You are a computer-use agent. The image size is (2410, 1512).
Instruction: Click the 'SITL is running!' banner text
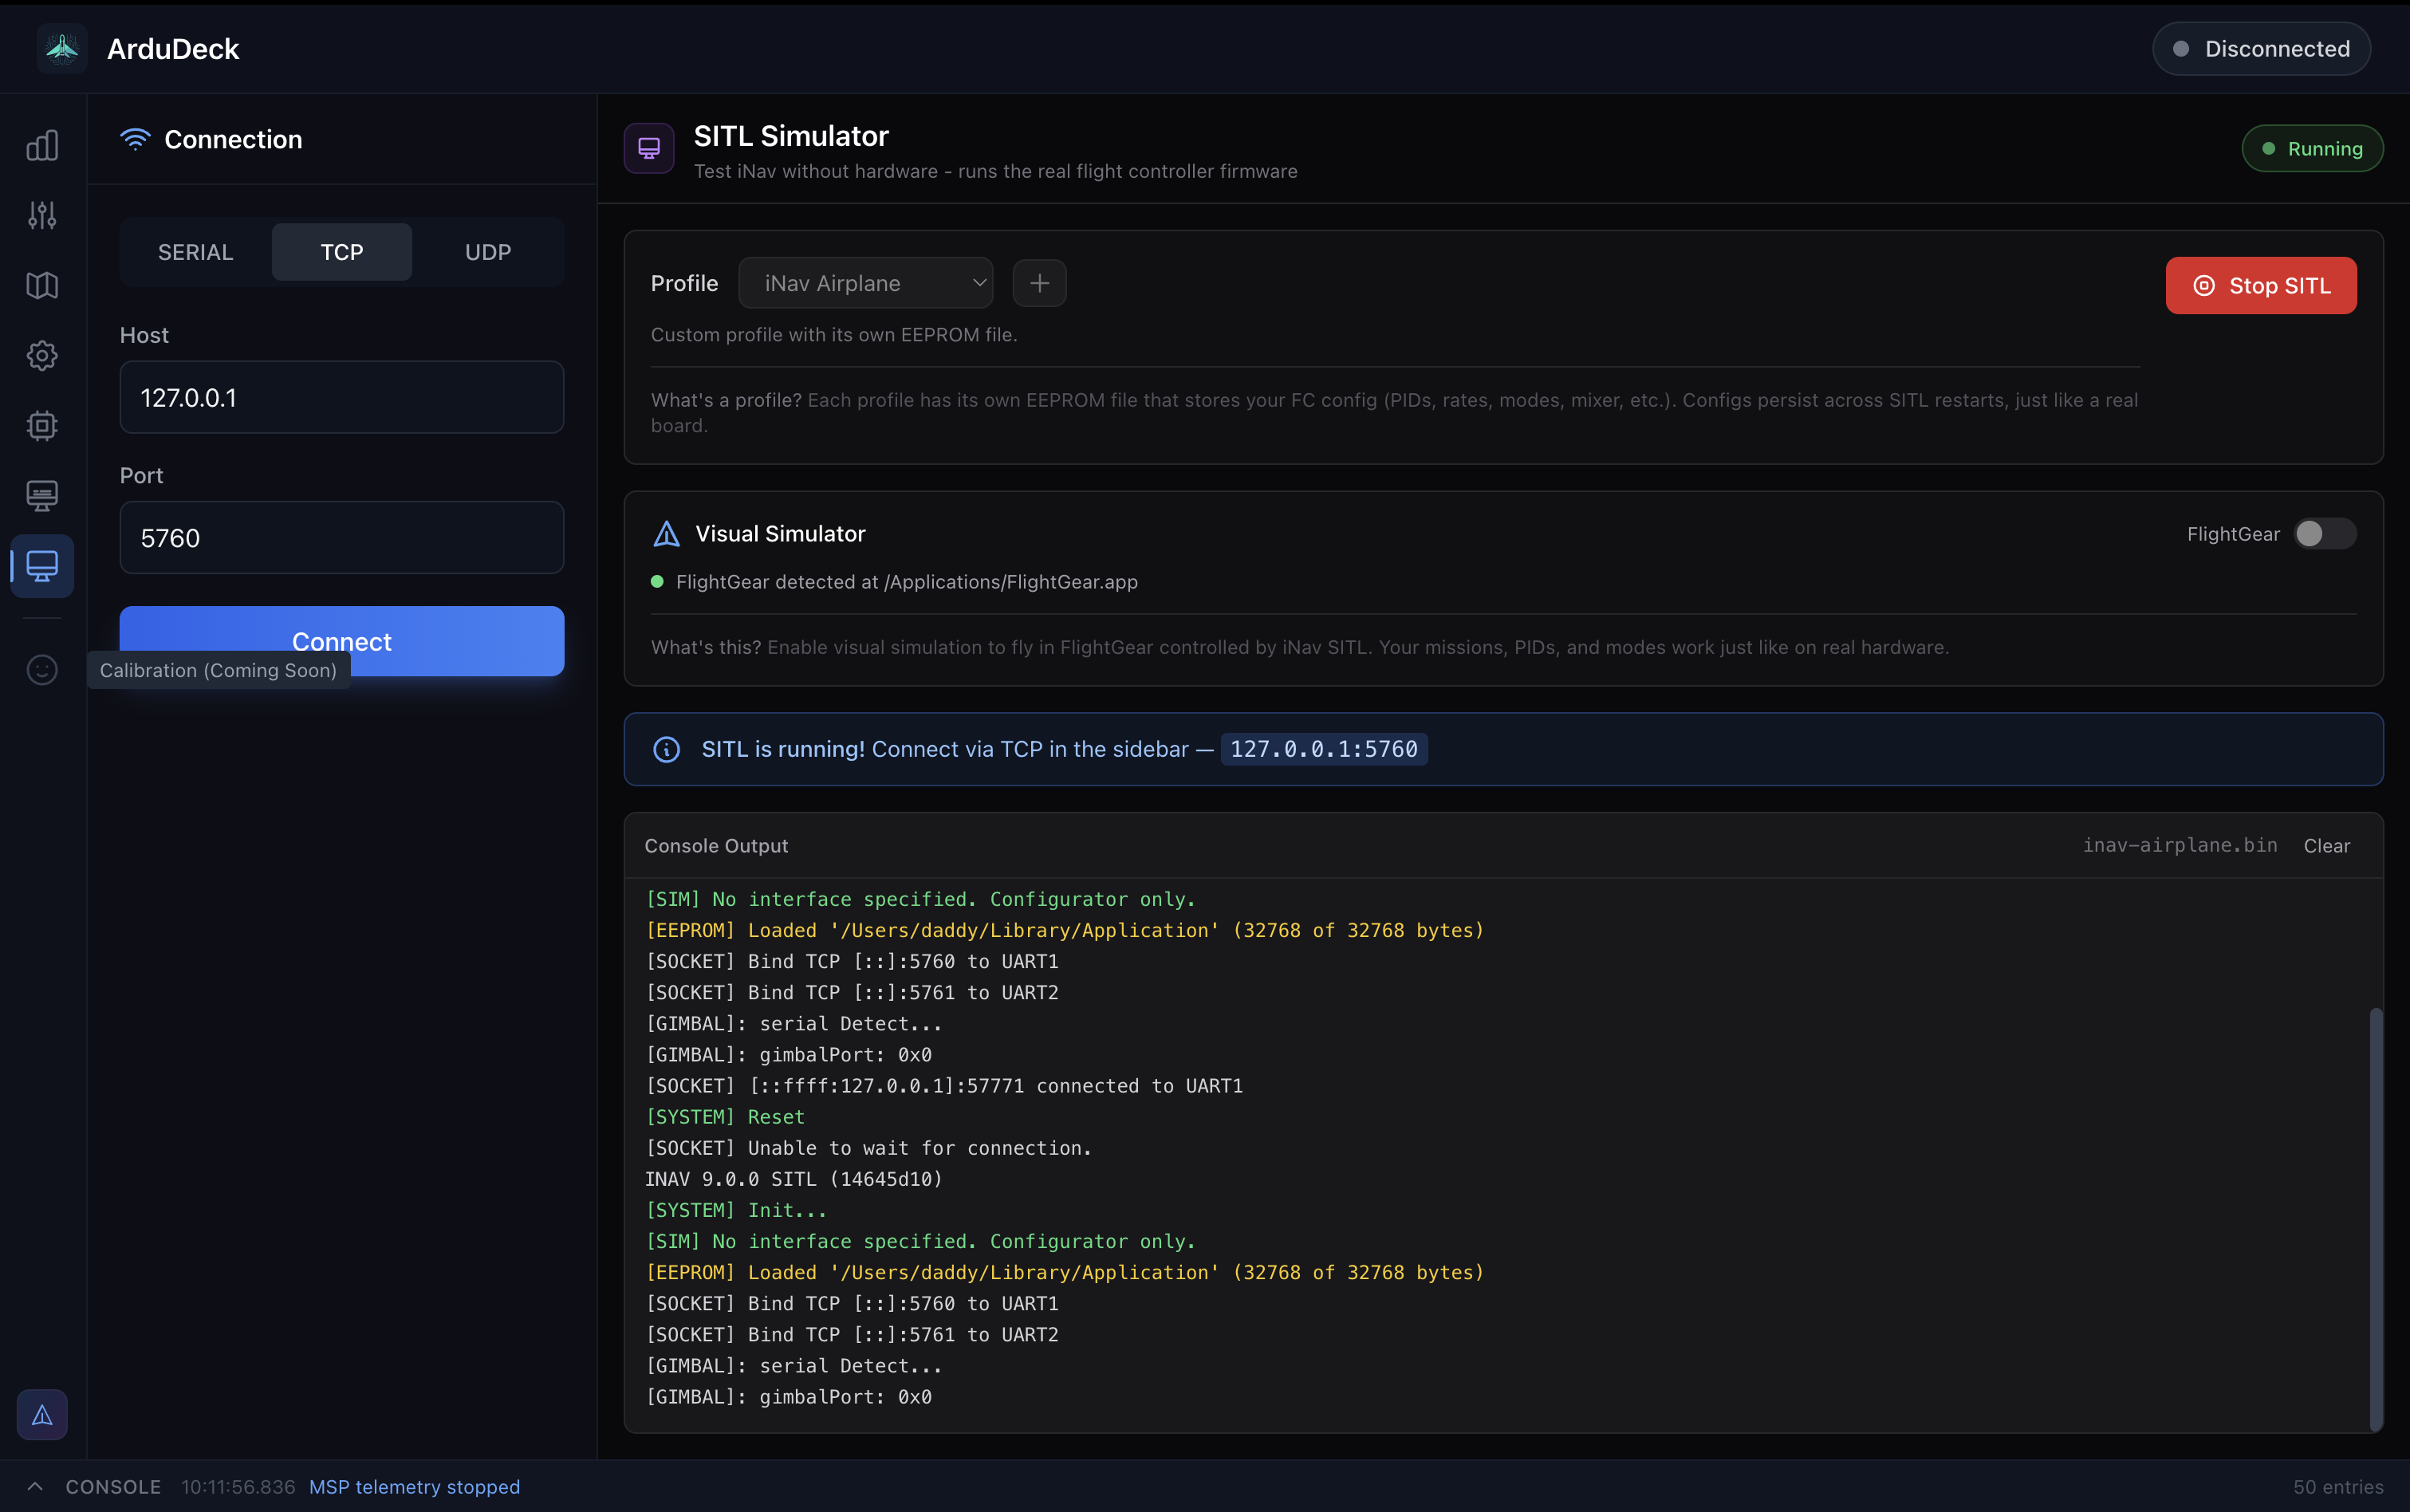tap(783, 749)
